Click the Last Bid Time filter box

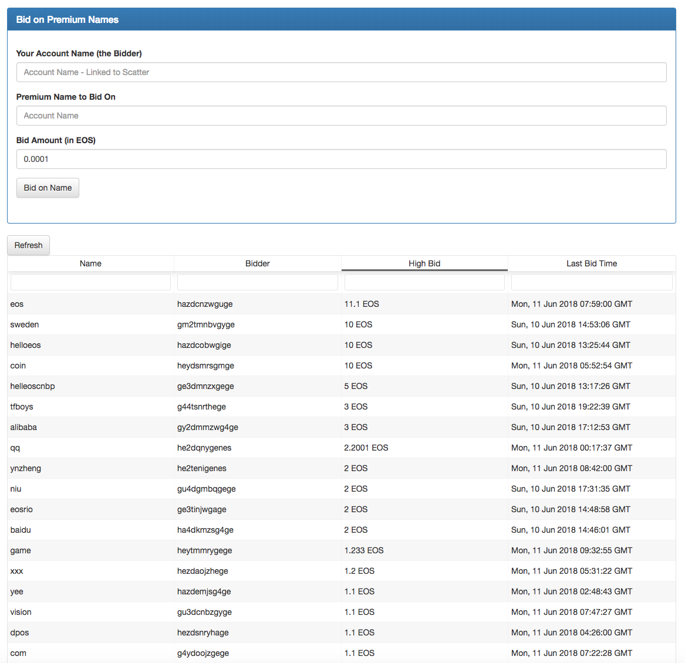tap(592, 282)
